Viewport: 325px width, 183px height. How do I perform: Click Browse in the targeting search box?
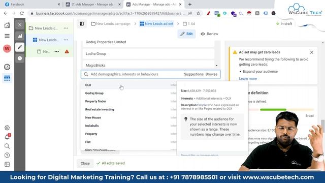point(211,74)
